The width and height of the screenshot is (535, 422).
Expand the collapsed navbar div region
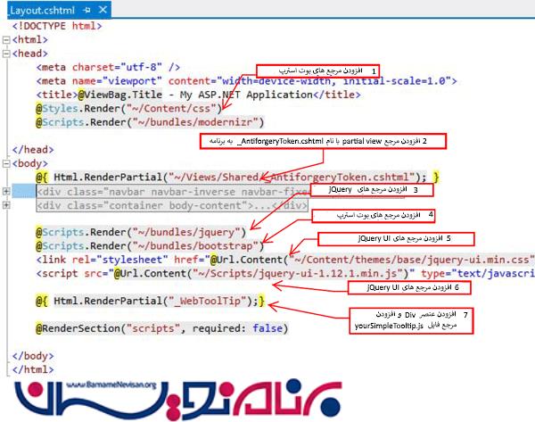click(6, 191)
